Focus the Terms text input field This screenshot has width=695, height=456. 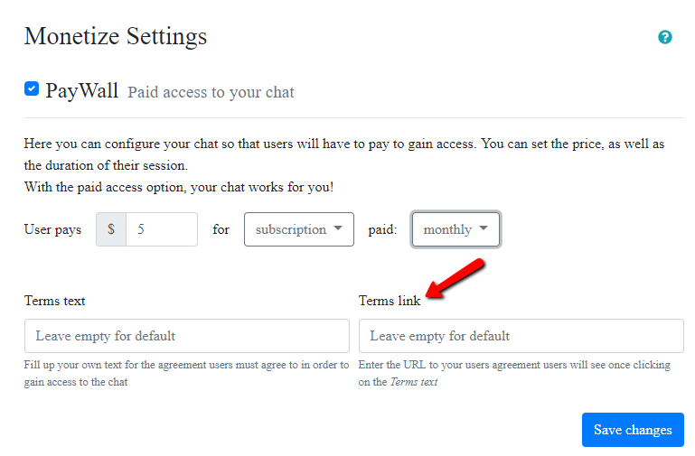point(186,336)
